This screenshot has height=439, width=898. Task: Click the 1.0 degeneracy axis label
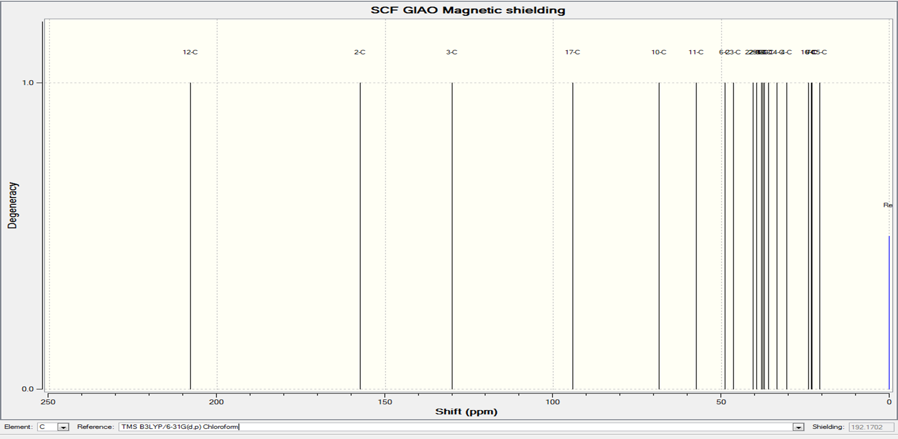[28, 83]
